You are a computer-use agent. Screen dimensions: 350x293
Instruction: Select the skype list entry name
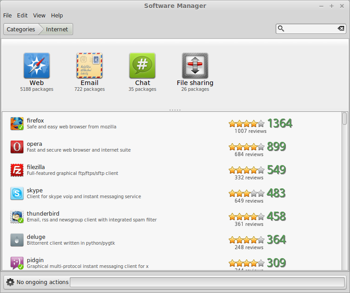pos(34,191)
